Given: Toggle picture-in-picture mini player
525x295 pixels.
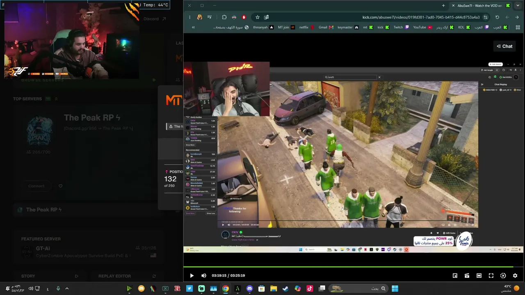Looking at the screenshot, I should [x=455, y=276].
